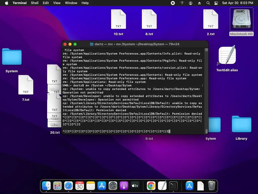Click the Terminal window scrollbar thumb

[x=207, y=131]
